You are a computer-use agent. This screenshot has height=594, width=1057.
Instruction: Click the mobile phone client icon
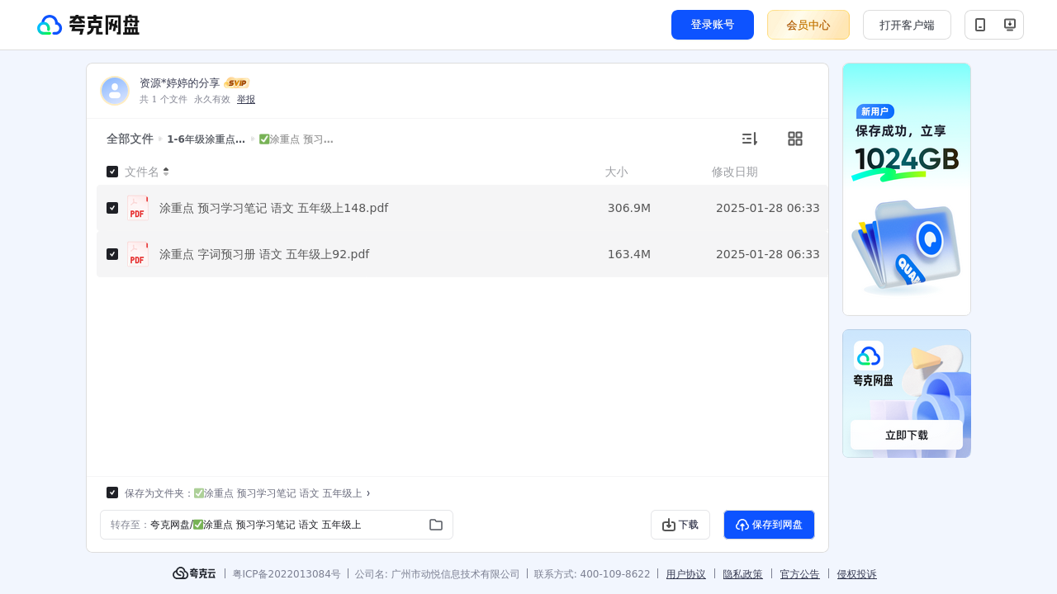[x=980, y=25]
